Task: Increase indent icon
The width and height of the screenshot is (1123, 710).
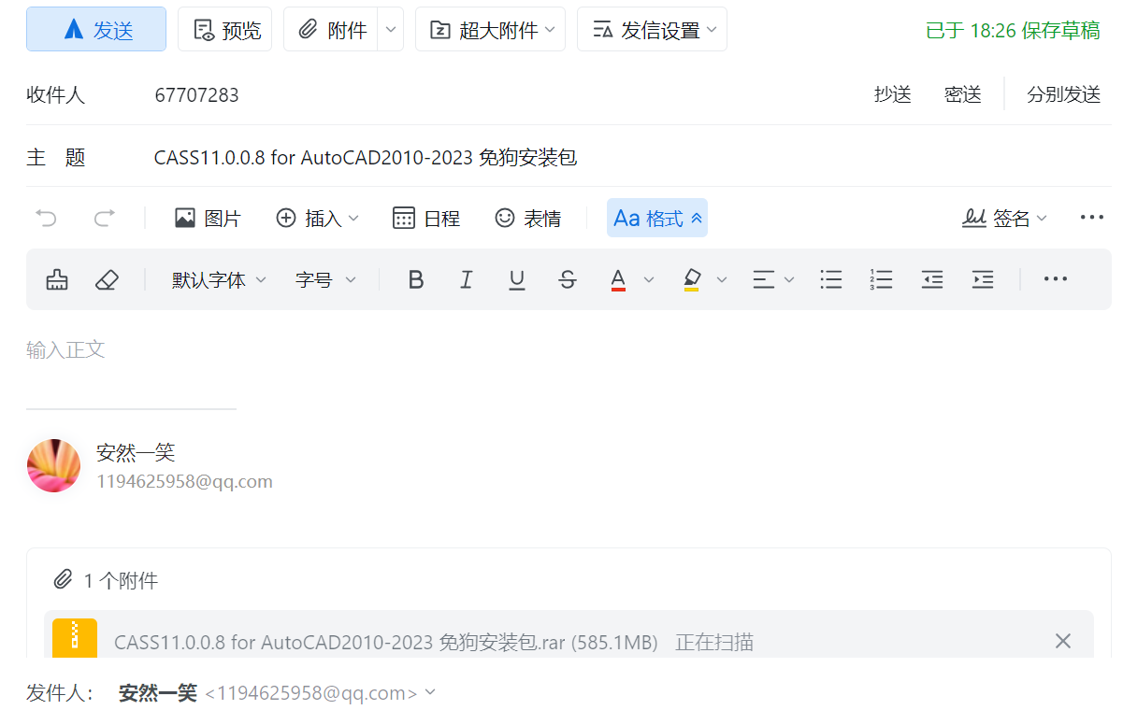Action: point(982,279)
